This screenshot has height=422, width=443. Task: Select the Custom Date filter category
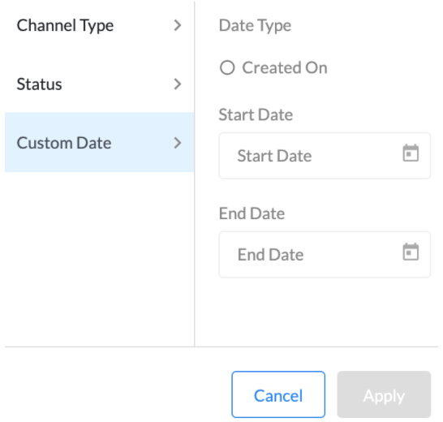point(100,142)
